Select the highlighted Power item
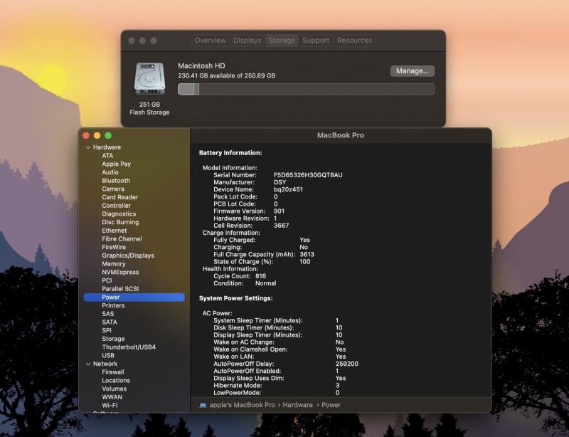Image resolution: width=569 pixels, height=437 pixels. (x=134, y=297)
